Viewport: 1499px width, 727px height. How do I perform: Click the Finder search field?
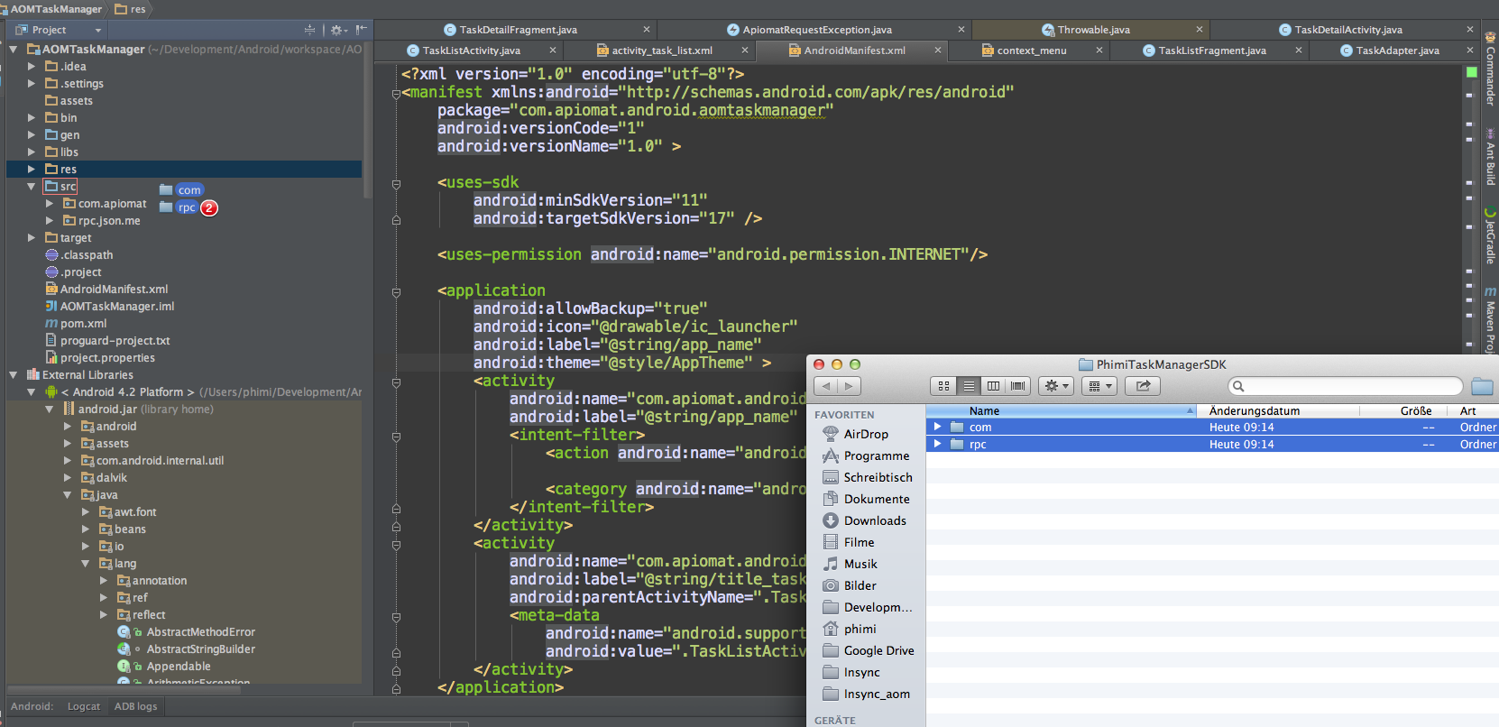[1344, 386]
